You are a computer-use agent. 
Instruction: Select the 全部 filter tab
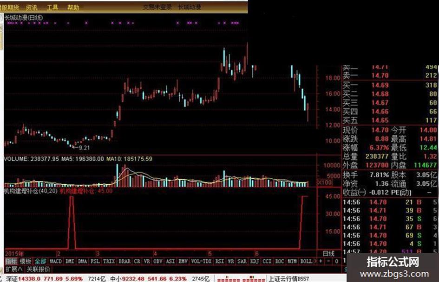[x=40, y=261]
